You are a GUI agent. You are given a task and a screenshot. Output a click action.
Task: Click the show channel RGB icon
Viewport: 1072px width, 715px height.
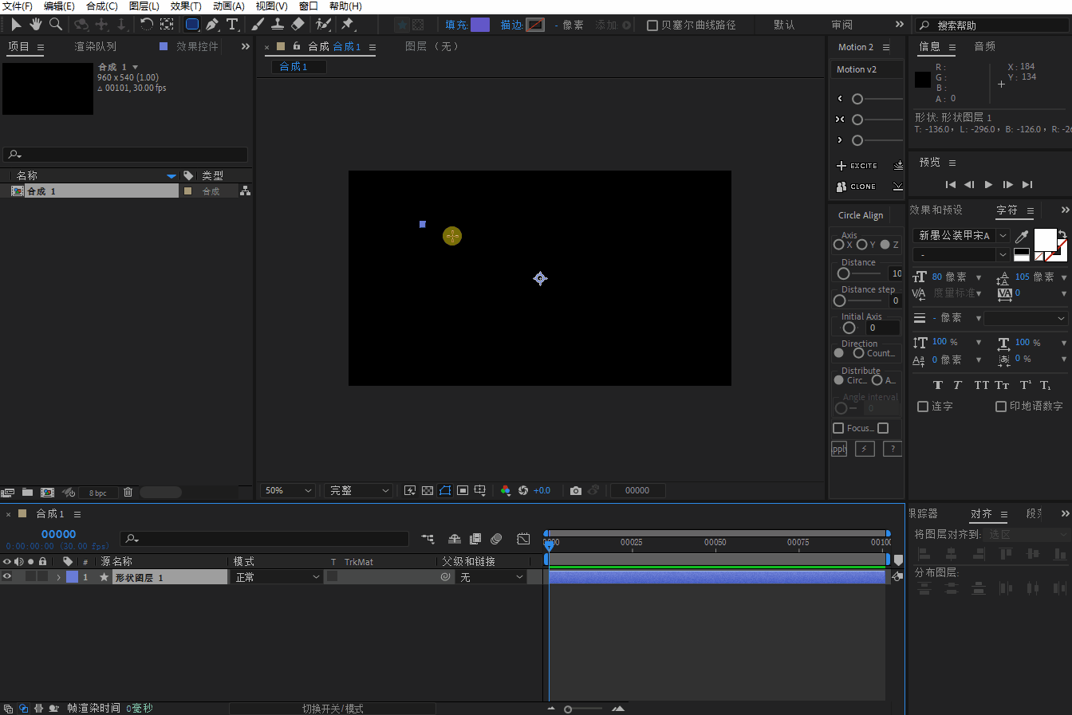(x=506, y=490)
